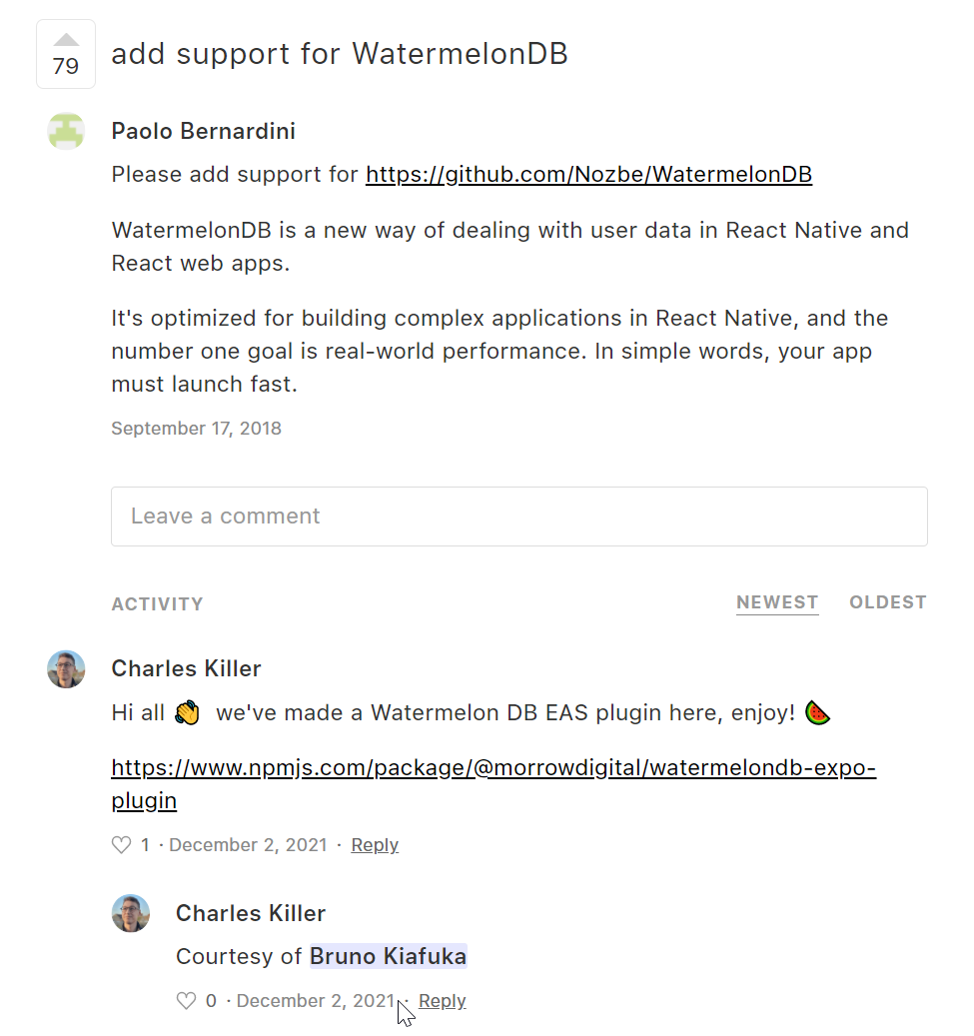This screenshot has height=1036, width=974.
Task: Click the waving hand emoji
Action: [187, 713]
